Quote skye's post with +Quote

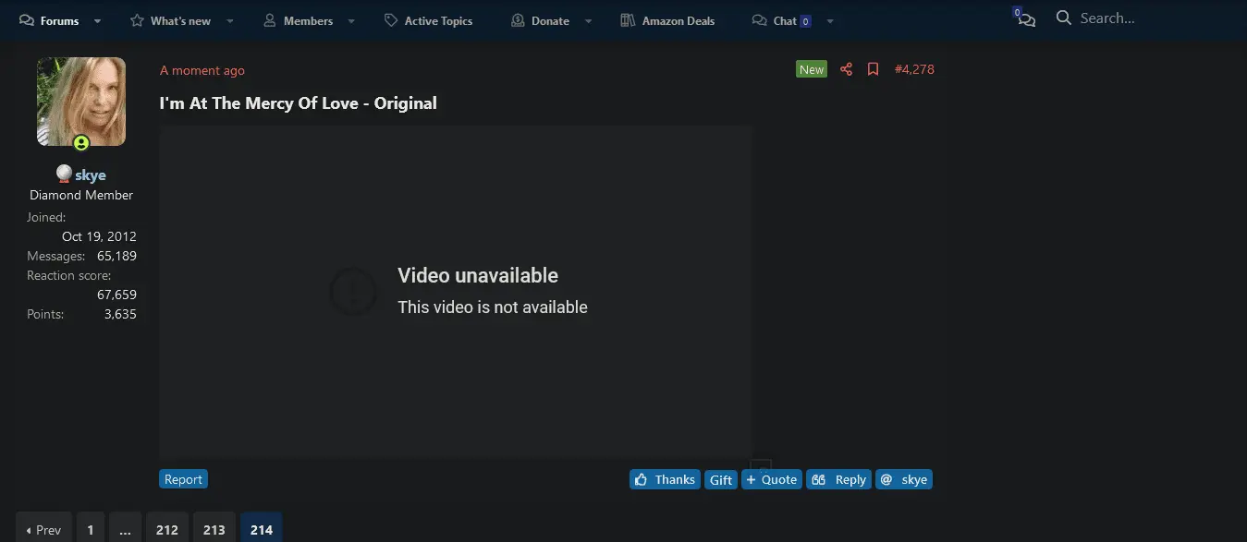(772, 479)
